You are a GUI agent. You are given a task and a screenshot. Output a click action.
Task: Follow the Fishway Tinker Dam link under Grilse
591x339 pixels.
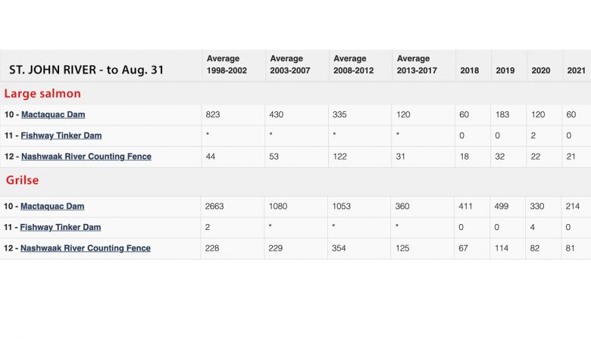(x=60, y=227)
